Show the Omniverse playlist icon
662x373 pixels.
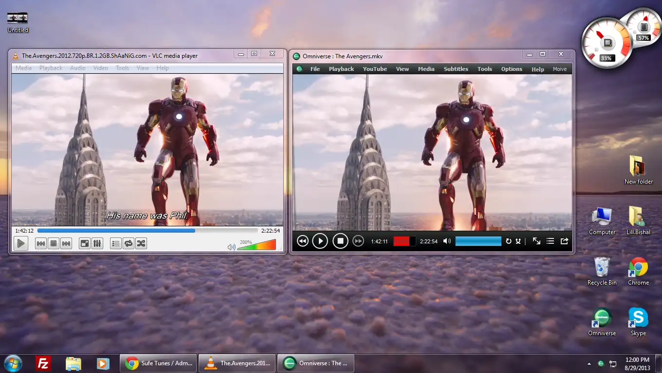(x=550, y=241)
